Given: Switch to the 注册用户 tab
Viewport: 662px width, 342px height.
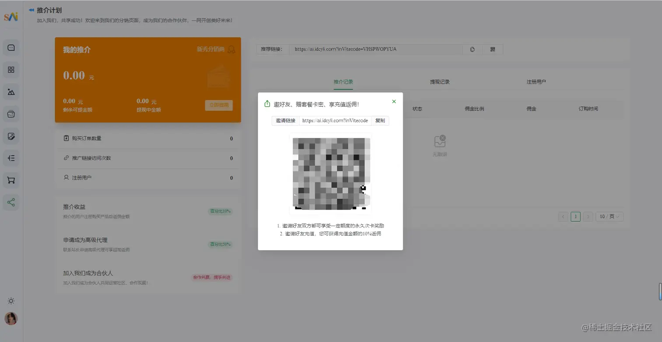Looking at the screenshot, I should click(x=535, y=81).
